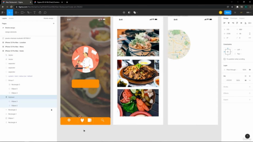Image resolution: width=253 pixels, height=142 pixels.
Task: Click the white fill color swatch
Action: pos(225,80)
